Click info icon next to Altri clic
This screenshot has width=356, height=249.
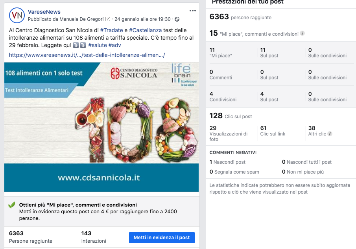pyautogui.click(x=330, y=134)
